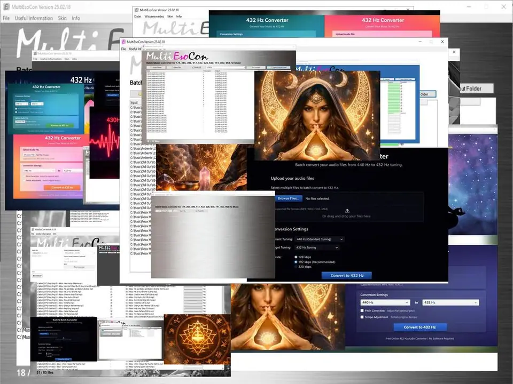Open the Skin menu in the top-left window
This screenshot has height=384, width=513.
tap(63, 18)
